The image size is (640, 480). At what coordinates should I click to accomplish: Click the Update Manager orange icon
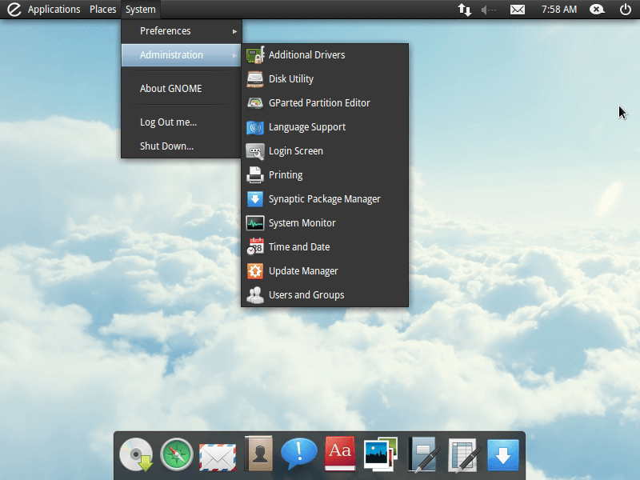pyautogui.click(x=255, y=271)
